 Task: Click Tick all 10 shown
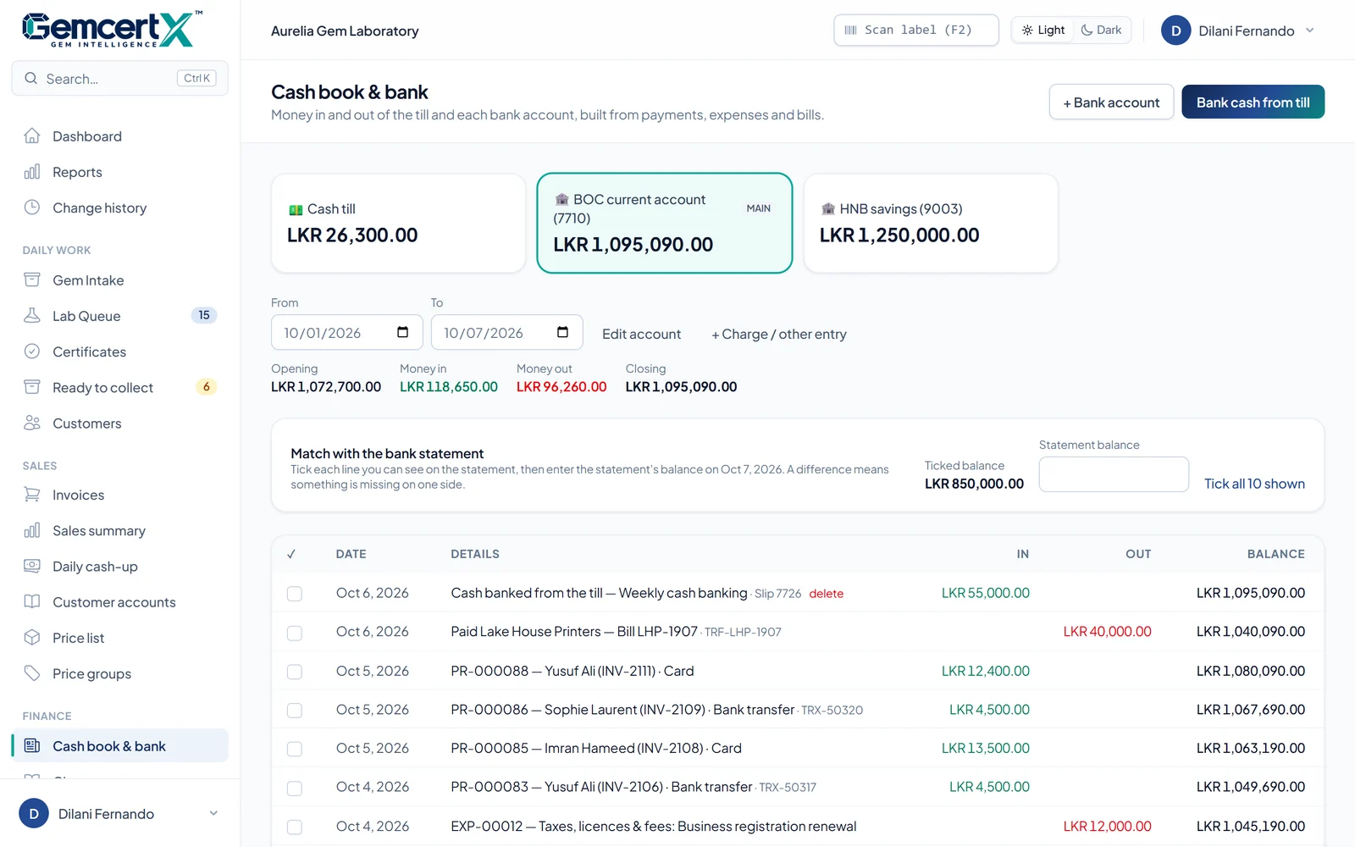tap(1254, 484)
